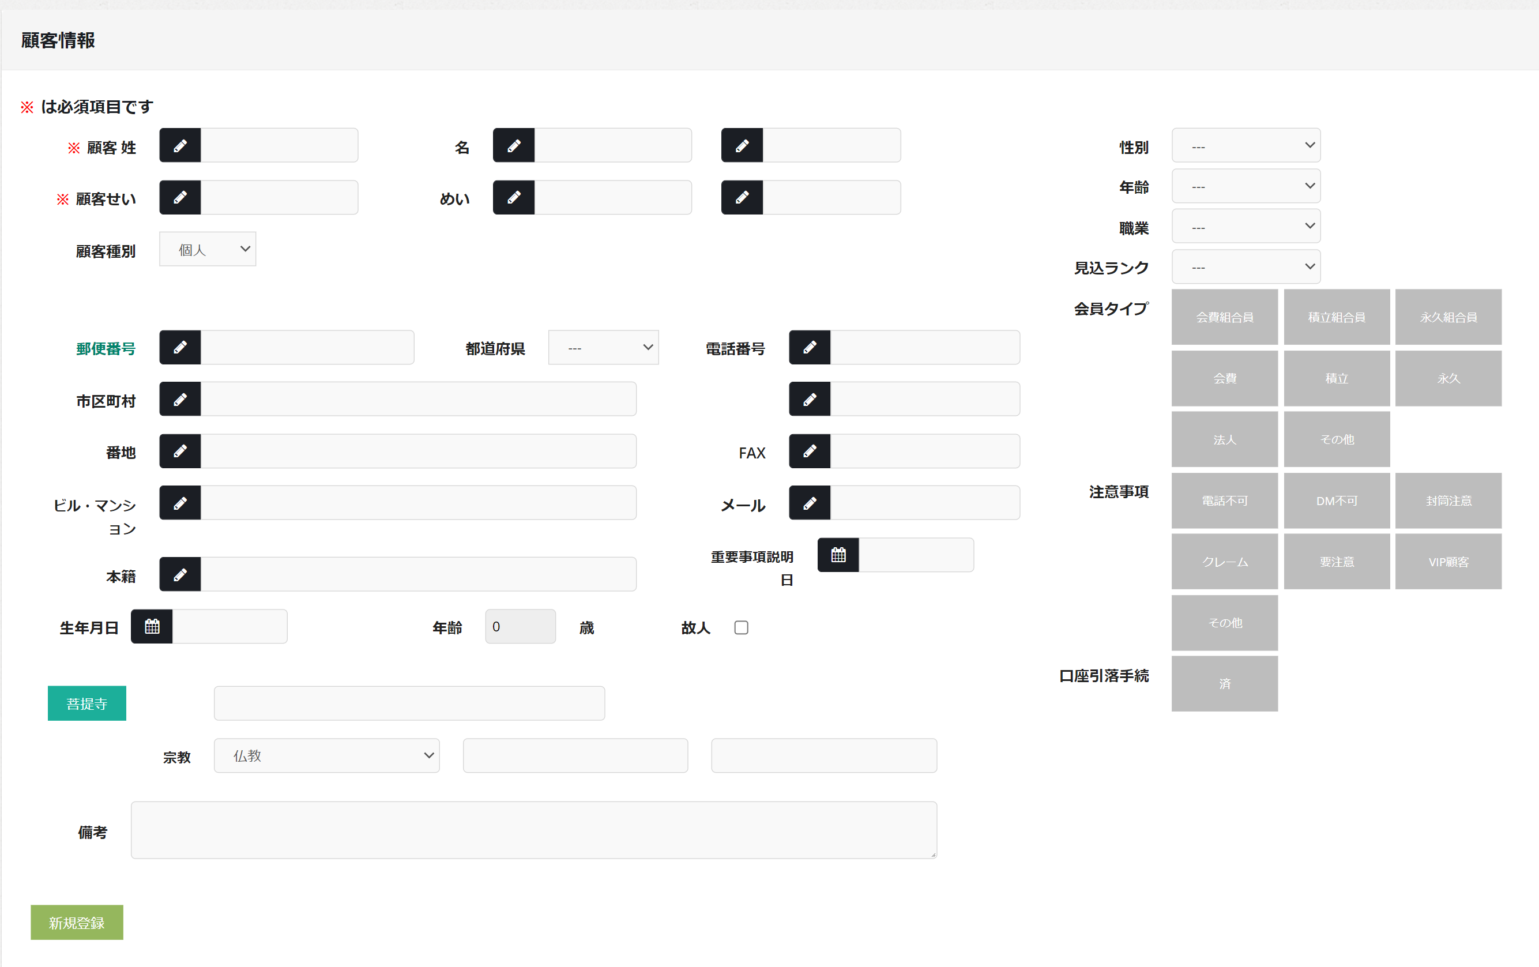The height and width of the screenshot is (967, 1539).
Task: Click the pencil icon beside FAX field
Action: point(809,451)
